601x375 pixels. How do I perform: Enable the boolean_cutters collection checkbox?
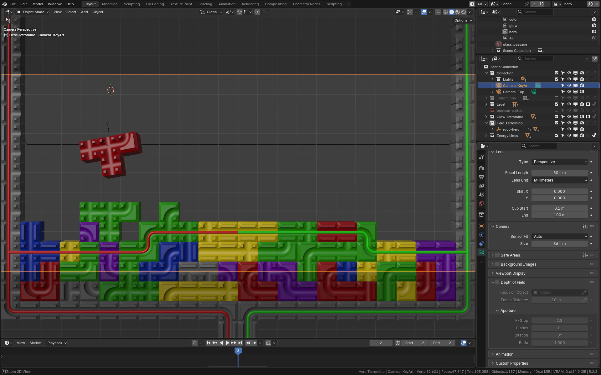pyautogui.click(x=557, y=111)
